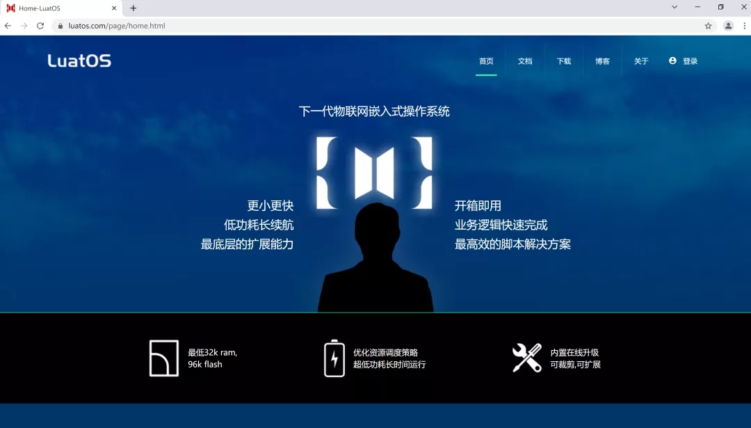Close the Home-LuatOS browser tab
The width and height of the screenshot is (751, 428).
tap(114, 8)
